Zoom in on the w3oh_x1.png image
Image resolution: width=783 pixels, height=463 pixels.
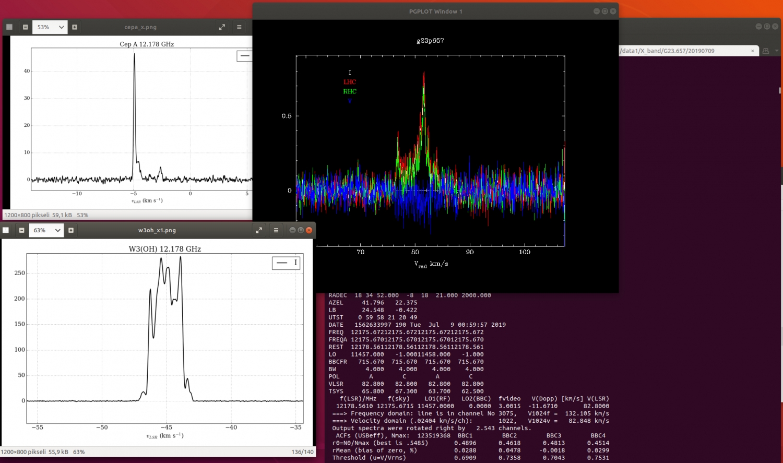tap(71, 230)
